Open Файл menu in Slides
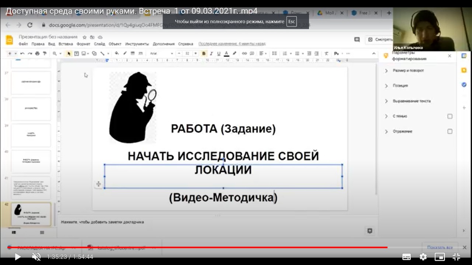 click(x=23, y=44)
